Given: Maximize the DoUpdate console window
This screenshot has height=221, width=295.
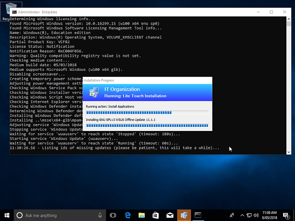Looking at the screenshot, I should [x=271, y=12].
